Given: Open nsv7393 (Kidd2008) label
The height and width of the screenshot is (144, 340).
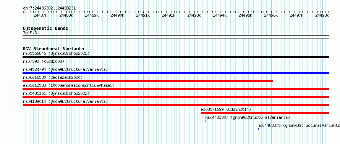Looking at the screenshot, I should coord(44,61).
